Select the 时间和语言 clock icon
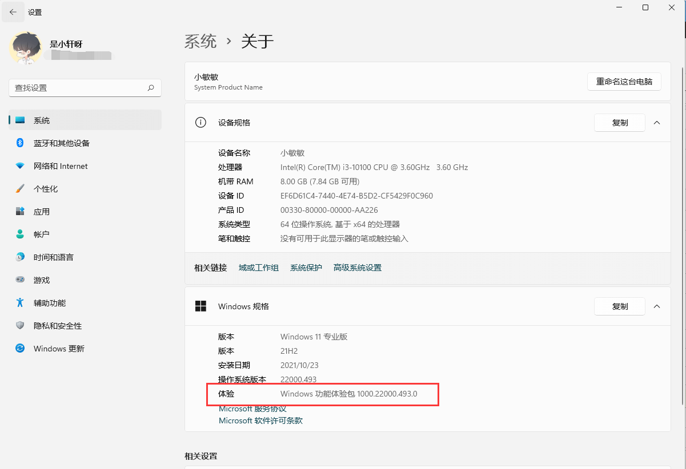Screen dimensions: 686x469 (20, 257)
